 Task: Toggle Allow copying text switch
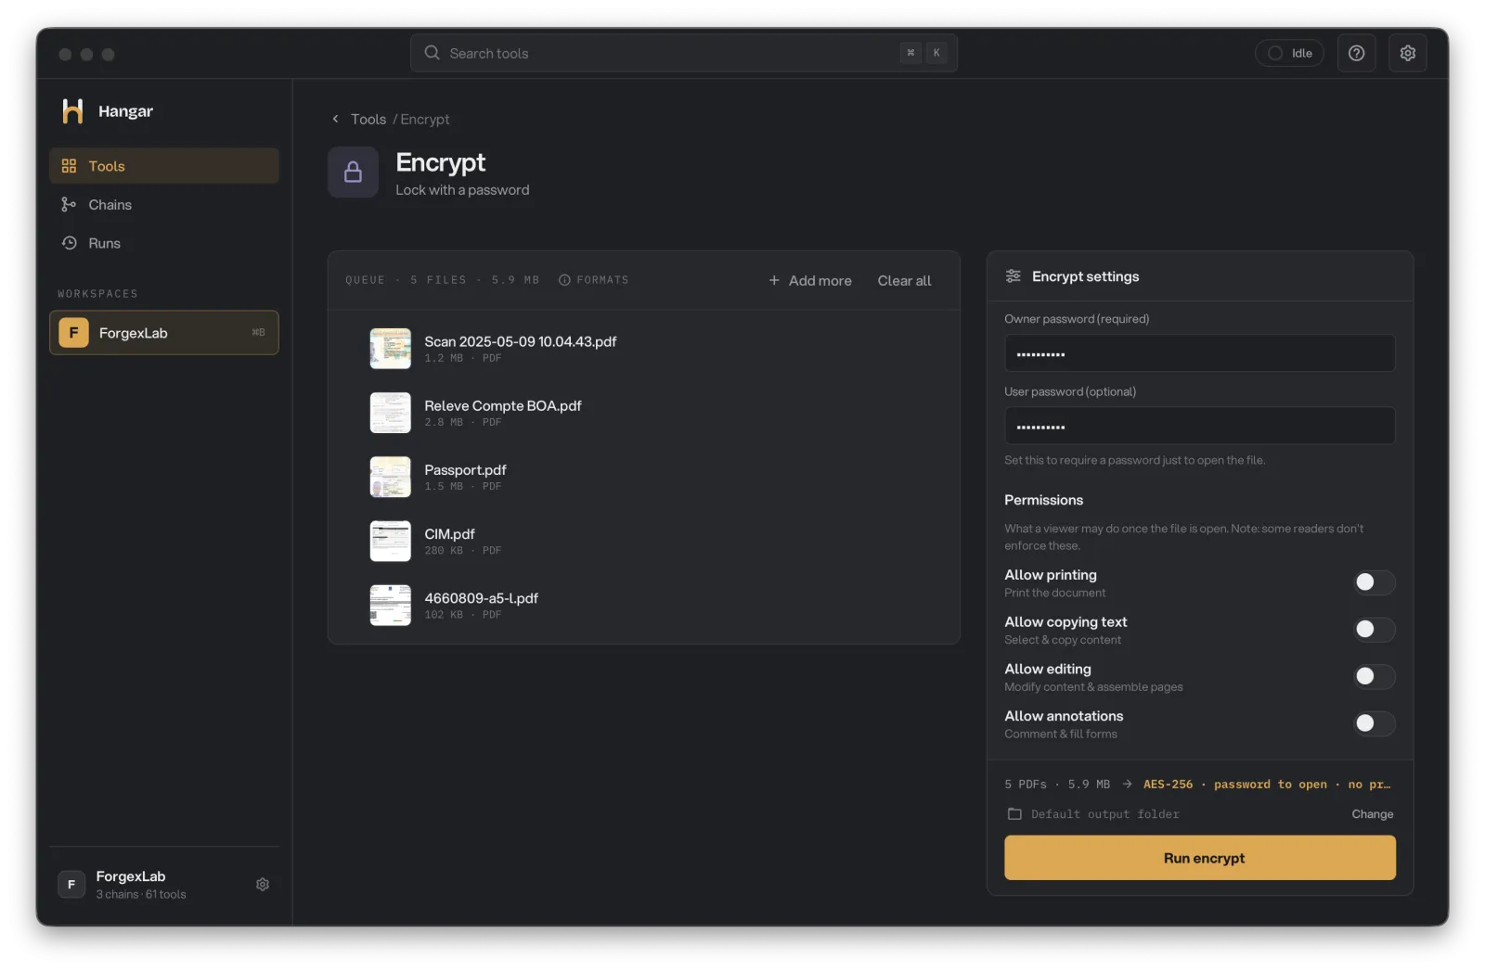(1374, 630)
